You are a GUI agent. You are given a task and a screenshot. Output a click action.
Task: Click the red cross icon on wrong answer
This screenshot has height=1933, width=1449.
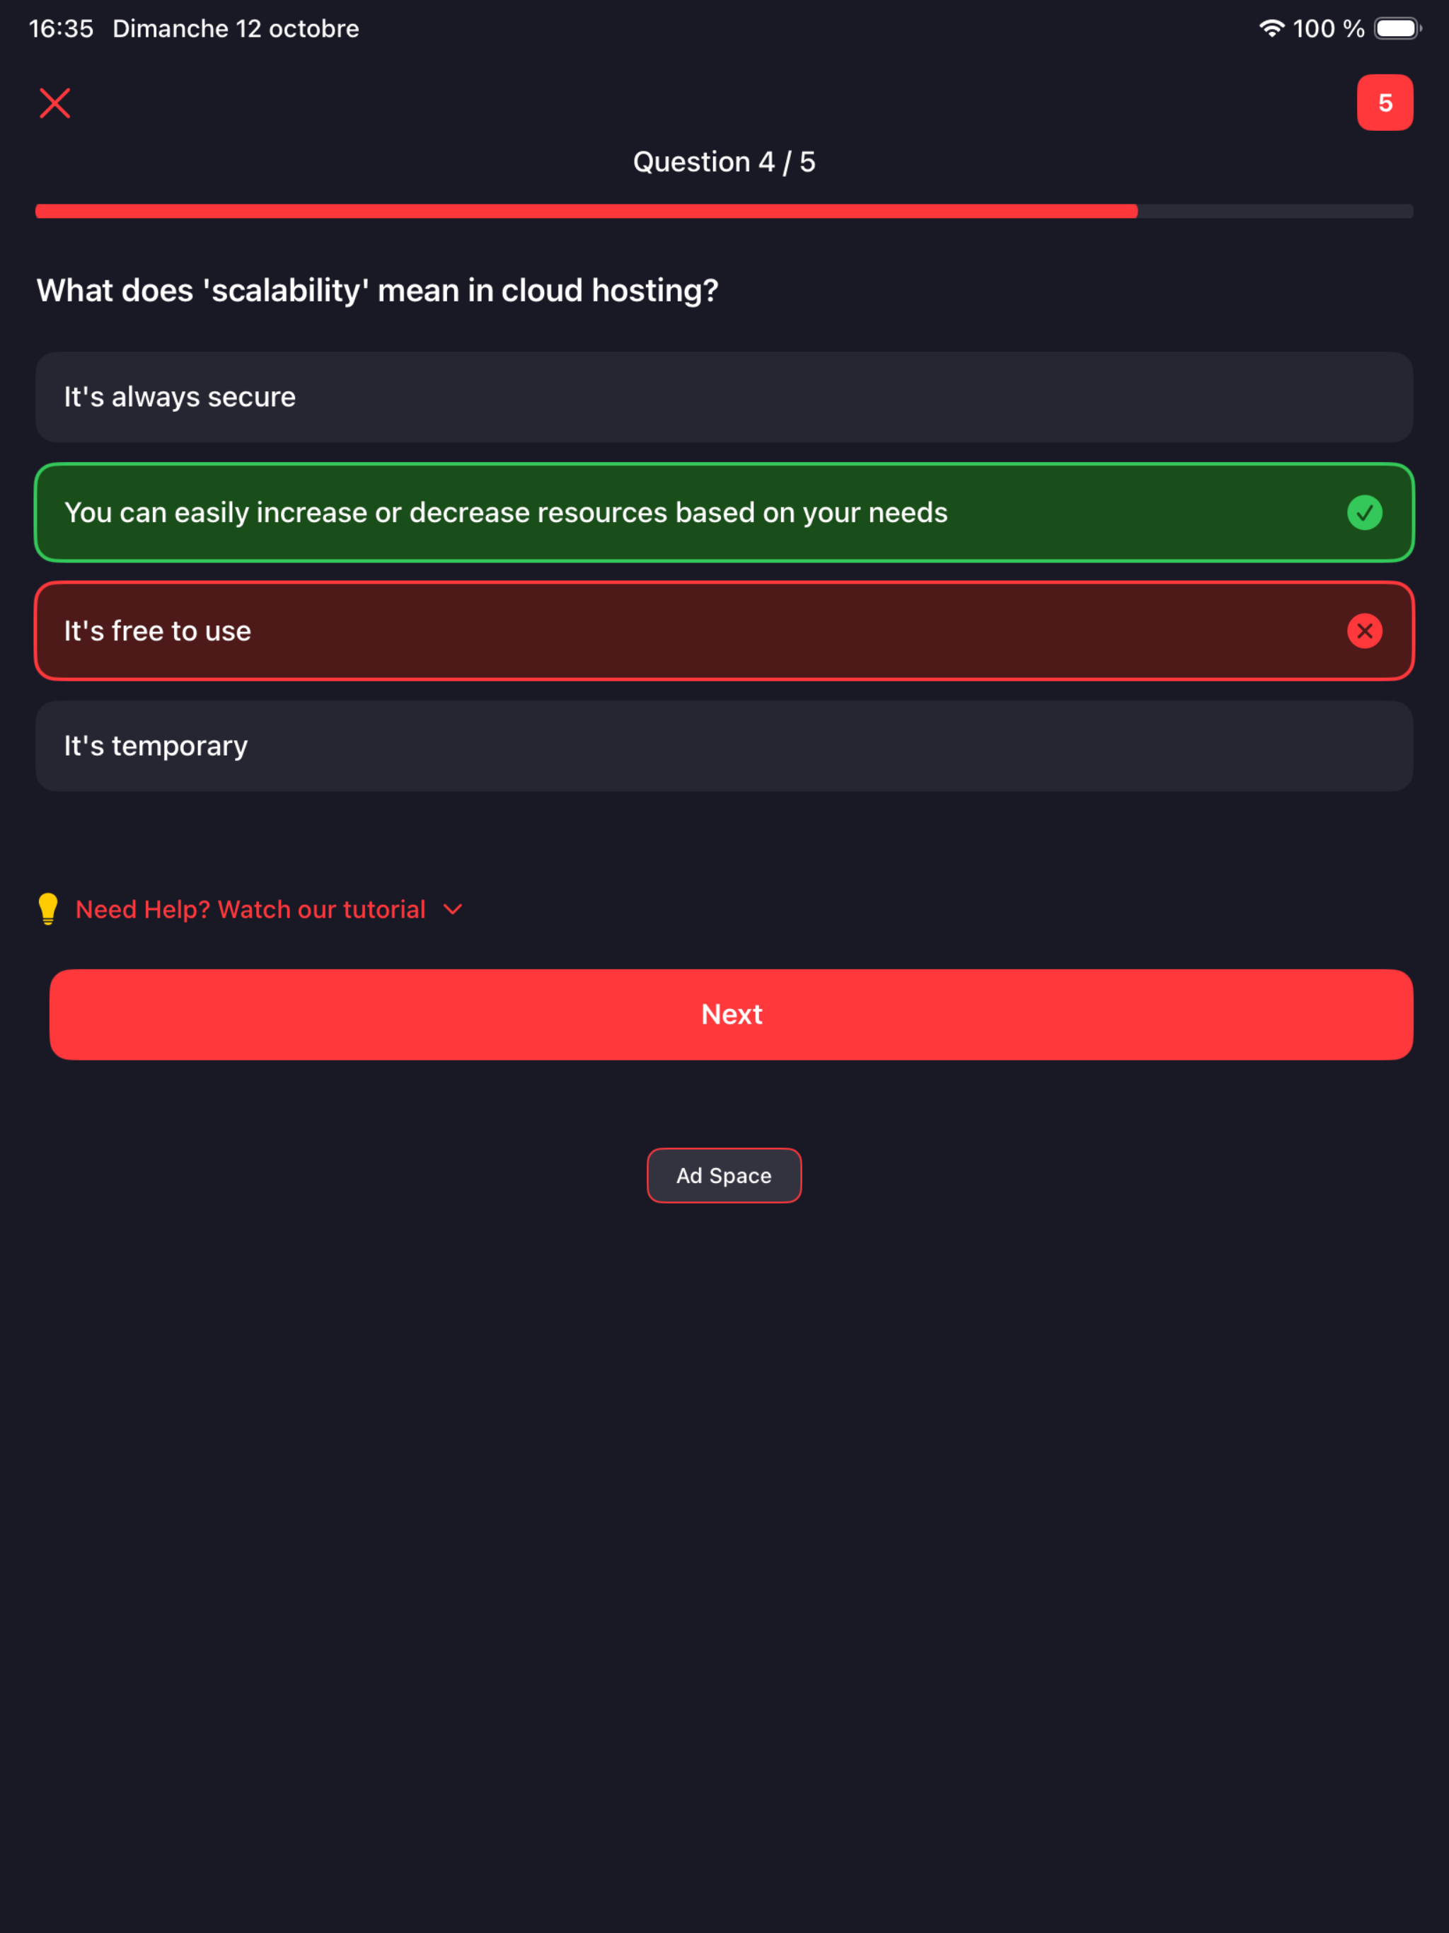point(1364,631)
